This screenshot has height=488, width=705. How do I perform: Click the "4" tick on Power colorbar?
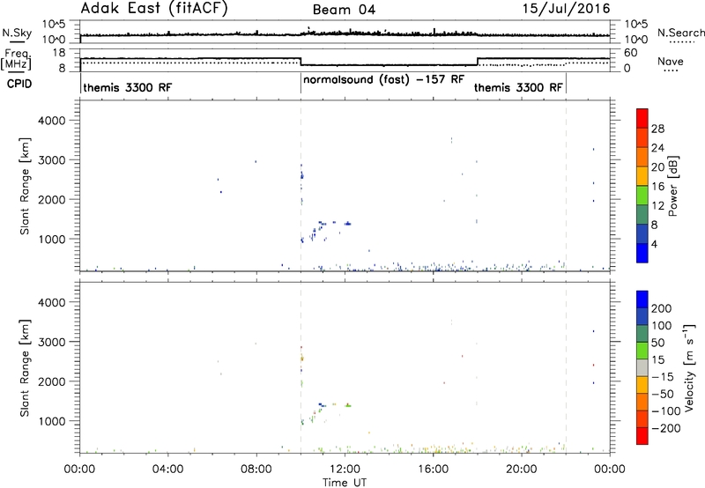click(x=655, y=244)
